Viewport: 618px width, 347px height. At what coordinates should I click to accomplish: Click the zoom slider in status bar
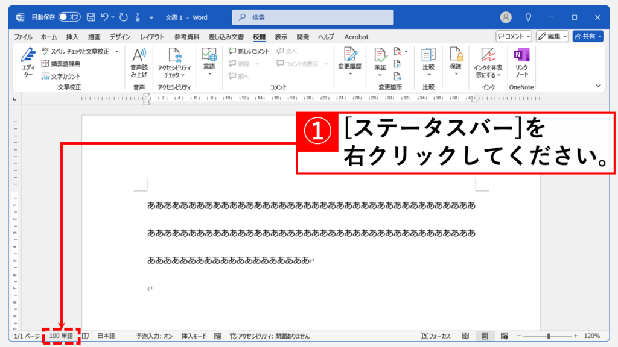point(548,336)
